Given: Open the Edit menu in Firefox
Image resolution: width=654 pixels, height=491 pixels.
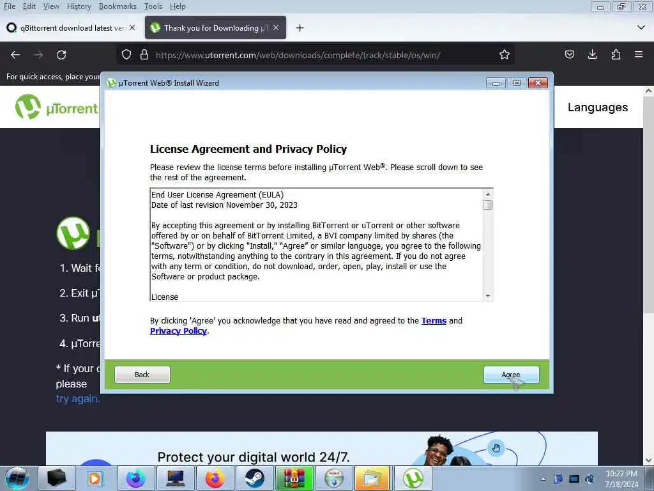Looking at the screenshot, I should coord(29,6).
